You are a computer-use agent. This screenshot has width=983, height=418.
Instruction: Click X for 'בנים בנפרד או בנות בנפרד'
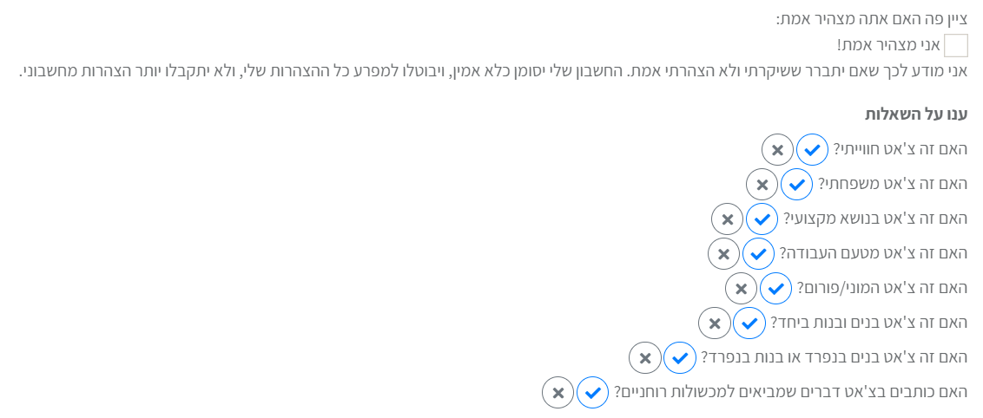pyautogui.click(x=644, y=357)
